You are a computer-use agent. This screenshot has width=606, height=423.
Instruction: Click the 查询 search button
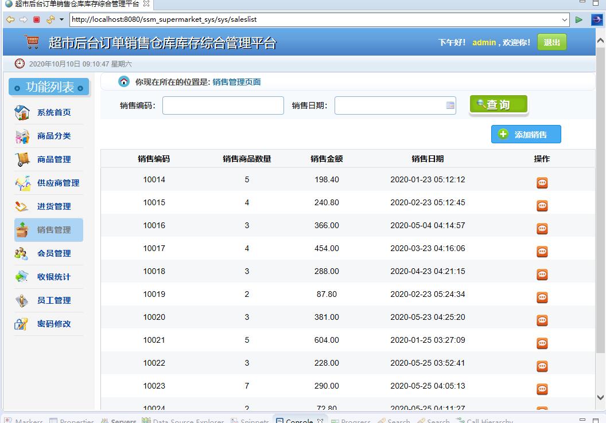498,104
